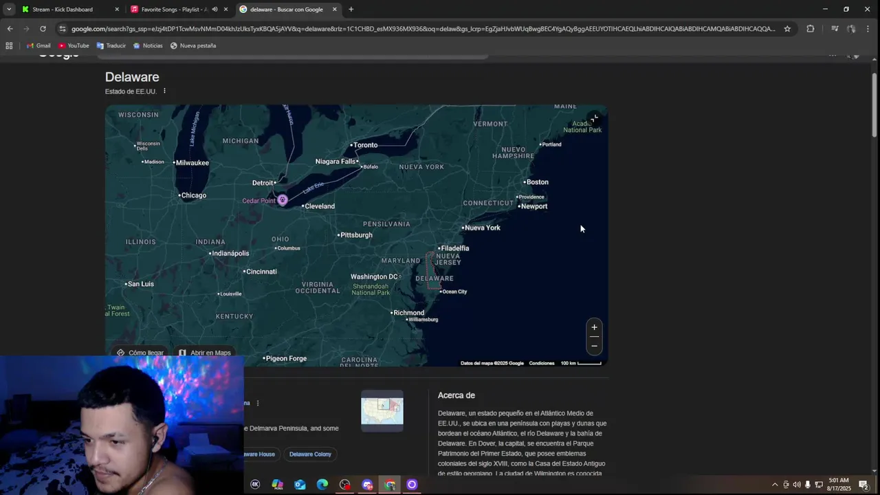This screenshot has width=880, height=495.
Task: Open the media controls music icon
Action: (x=835, y=29)
